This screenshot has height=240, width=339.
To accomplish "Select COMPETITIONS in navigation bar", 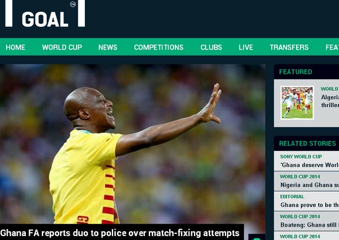I will point(159,47).
